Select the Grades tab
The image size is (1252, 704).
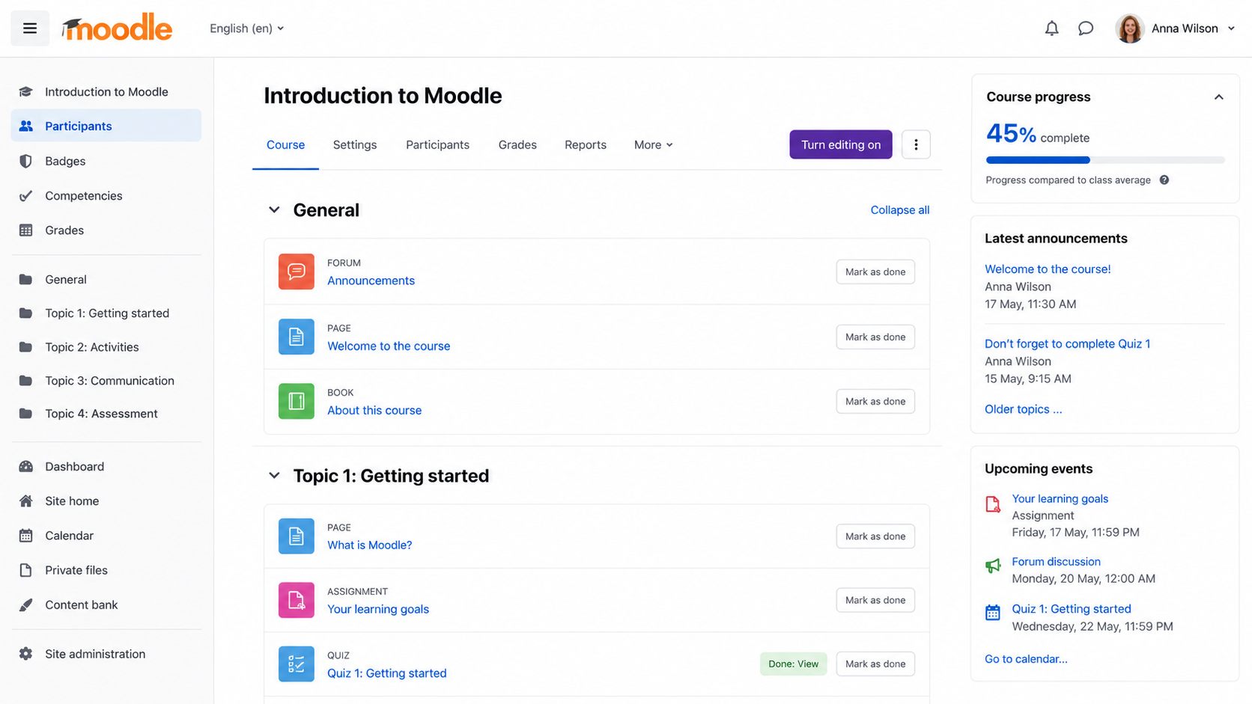(x=517, y=145)
